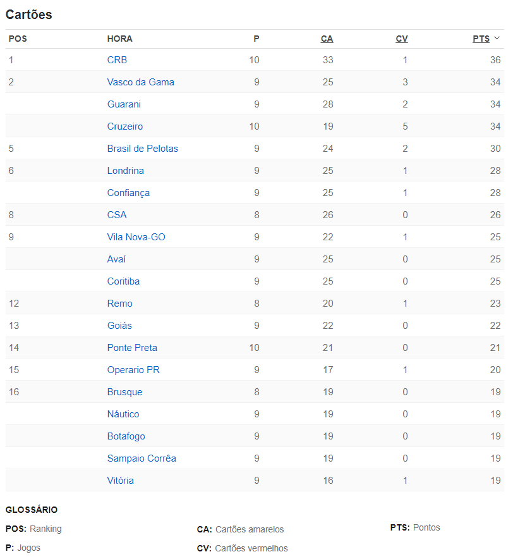The width and height of the screenshot is (513, 559).
Task: Click the Londrina team link
Action: 126,171
